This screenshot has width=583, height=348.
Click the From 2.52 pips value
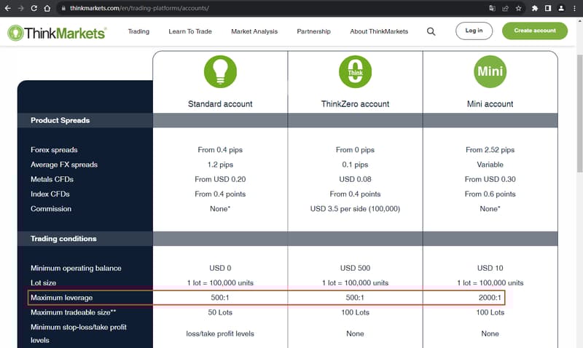click(490, 150)
